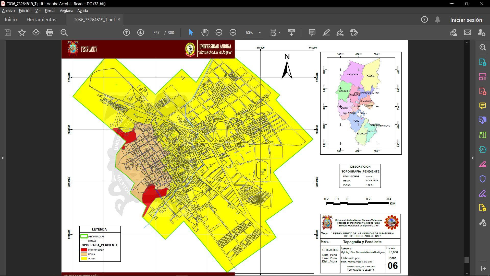Open Create PDF tool in sidebar
The image size is (490, 276).
[482, 91]
